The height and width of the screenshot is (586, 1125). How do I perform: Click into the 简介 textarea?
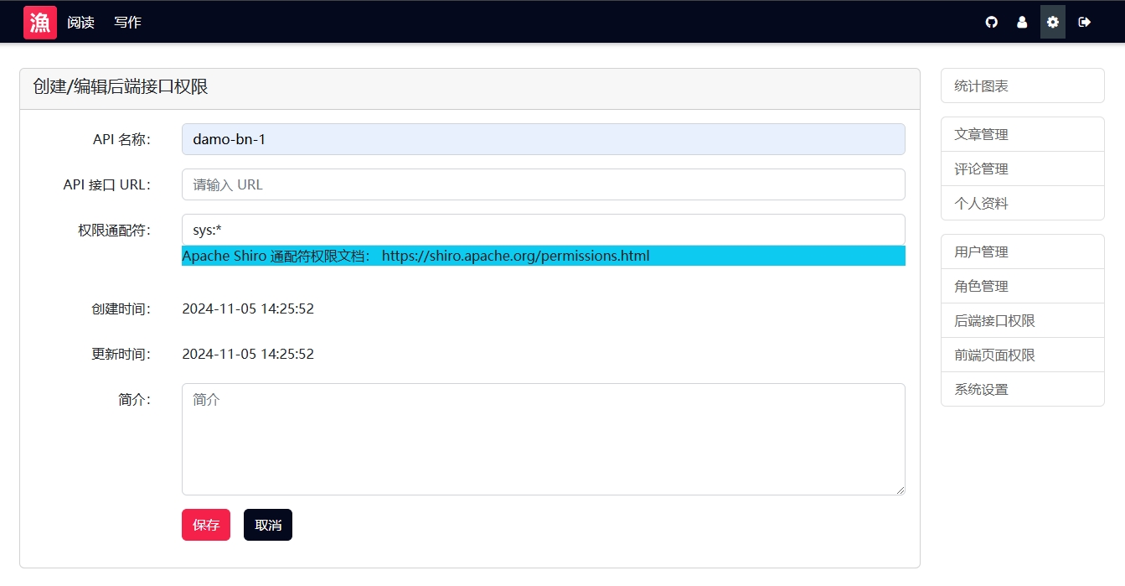tap(543, 439)
